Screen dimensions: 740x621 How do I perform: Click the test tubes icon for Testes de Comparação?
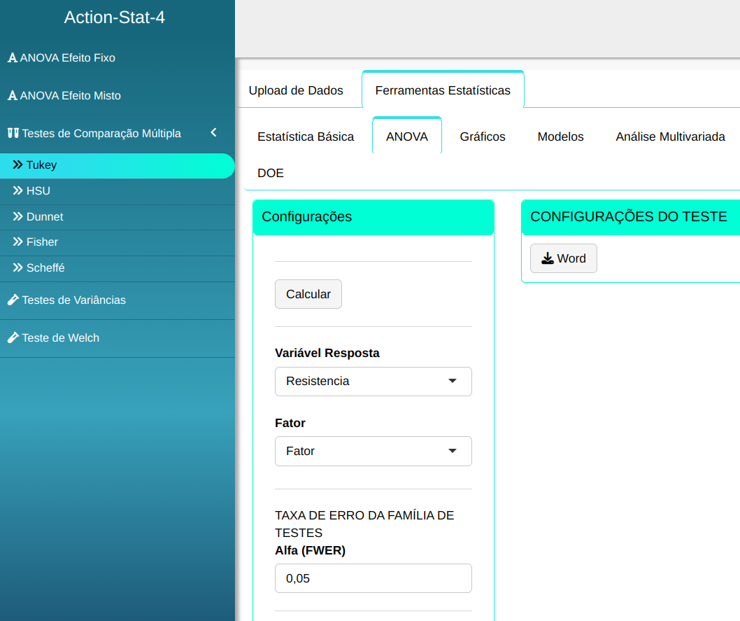tap(13, 133)
